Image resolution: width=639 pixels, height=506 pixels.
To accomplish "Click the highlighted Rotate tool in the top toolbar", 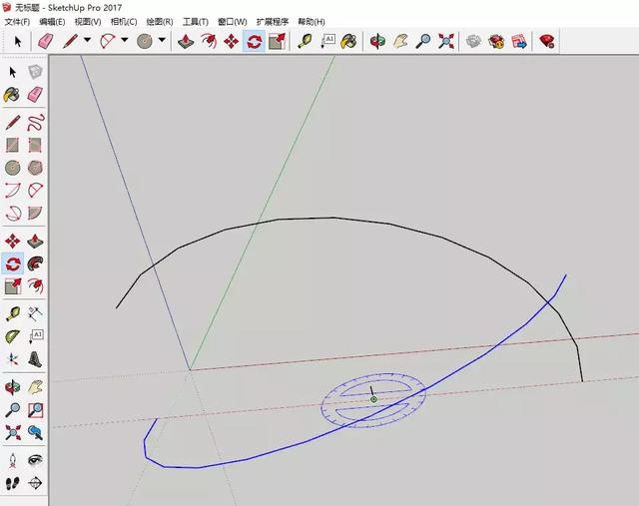I will coord(254,41).
